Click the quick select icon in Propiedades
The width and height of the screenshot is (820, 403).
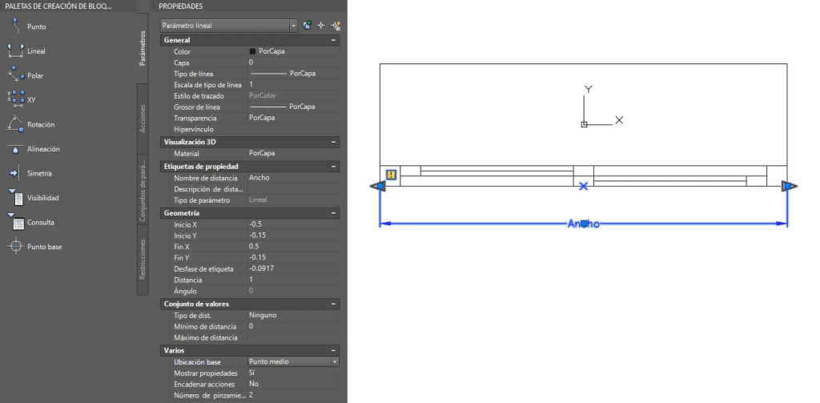point(336,26)
